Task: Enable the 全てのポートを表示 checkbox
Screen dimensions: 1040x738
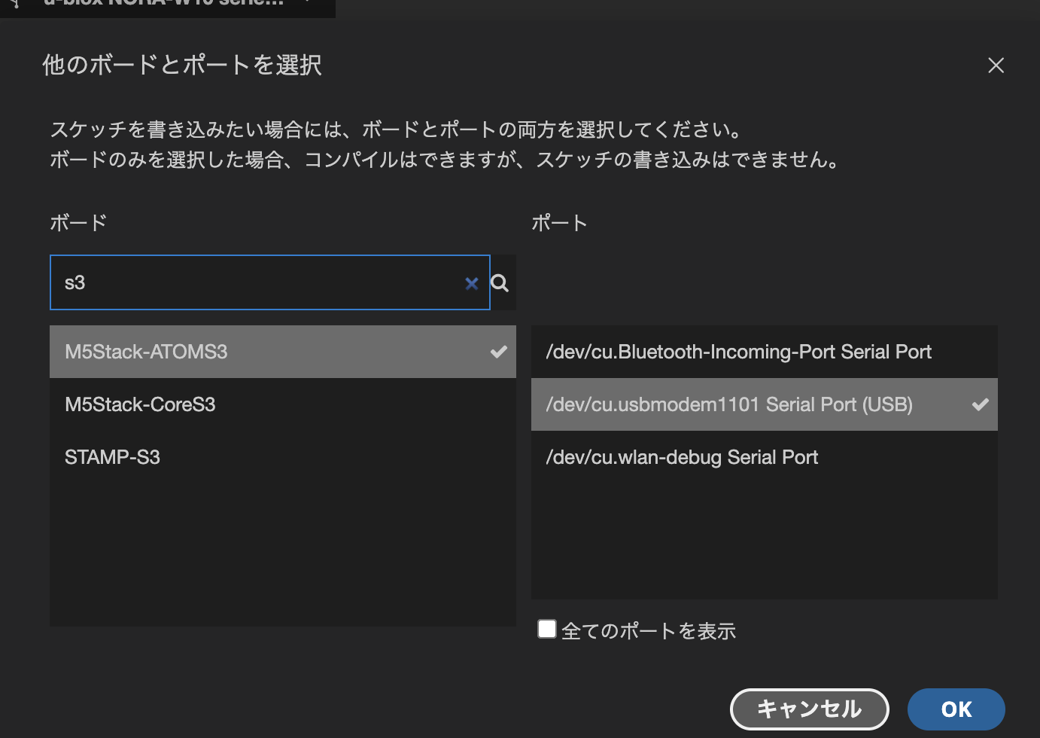Action: [x=547, y=629]
